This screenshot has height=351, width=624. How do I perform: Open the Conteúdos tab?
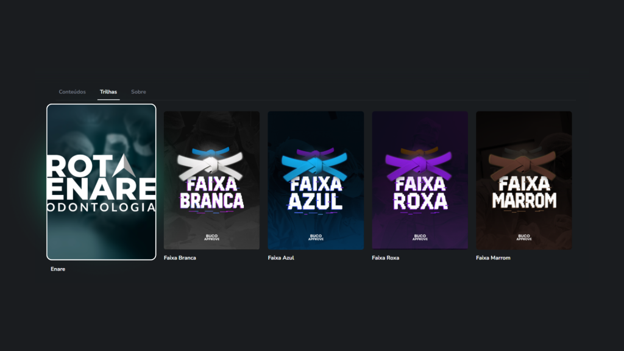72,92
